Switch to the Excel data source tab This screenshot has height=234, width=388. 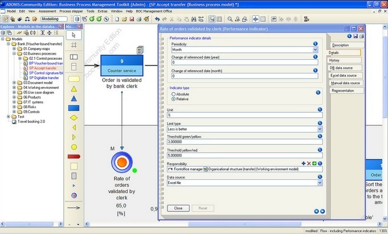345,75
